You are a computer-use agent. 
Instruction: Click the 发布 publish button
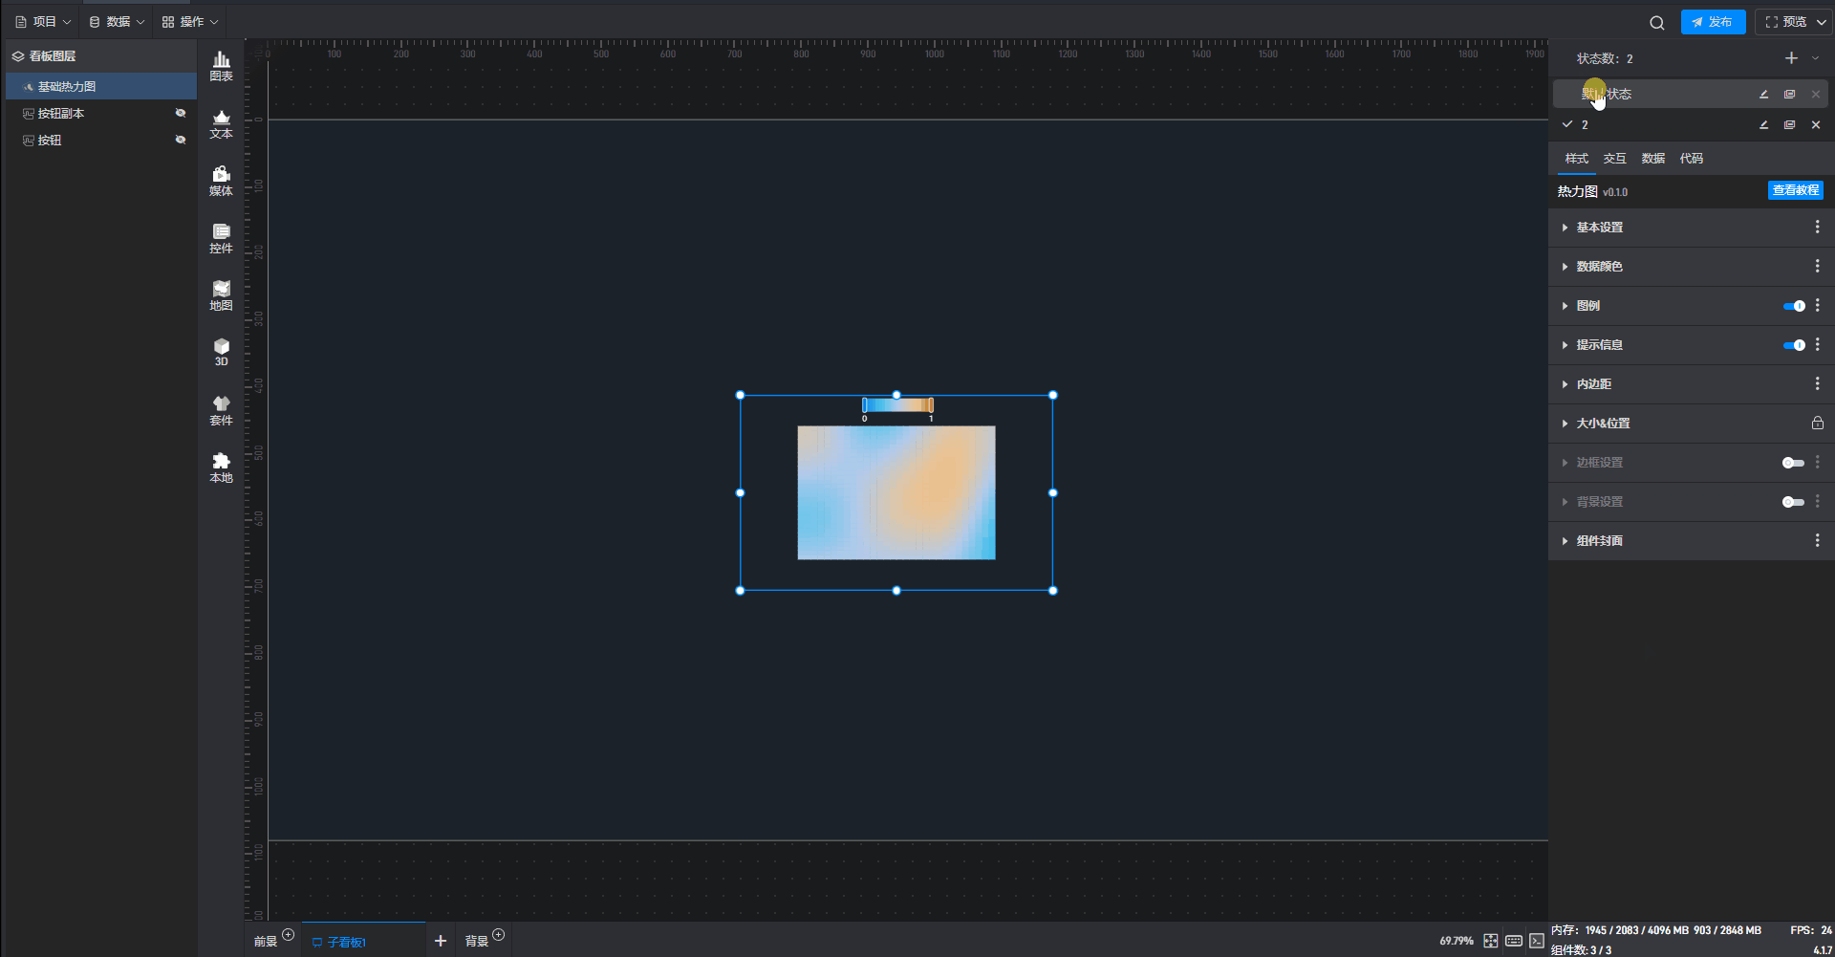(x=1713, y=22)
